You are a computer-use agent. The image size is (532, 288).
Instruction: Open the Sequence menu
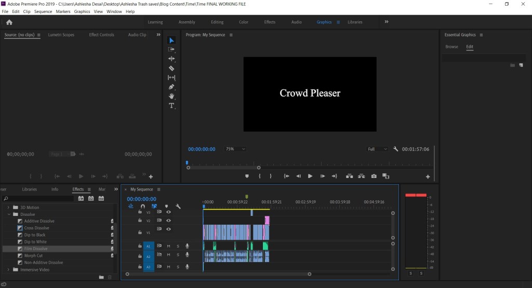coord(43,11)
